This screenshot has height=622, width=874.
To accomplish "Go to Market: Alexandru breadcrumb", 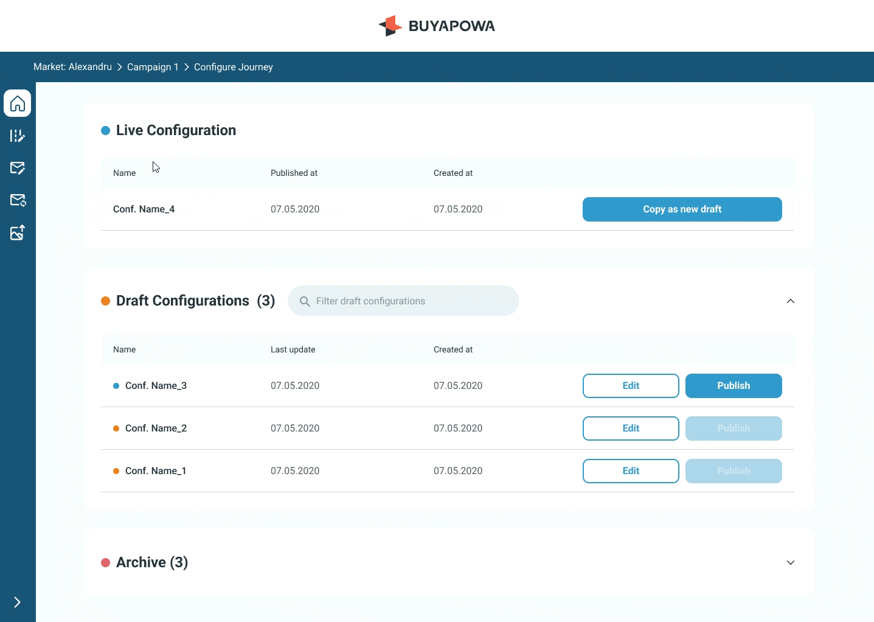I will (72, 67).
